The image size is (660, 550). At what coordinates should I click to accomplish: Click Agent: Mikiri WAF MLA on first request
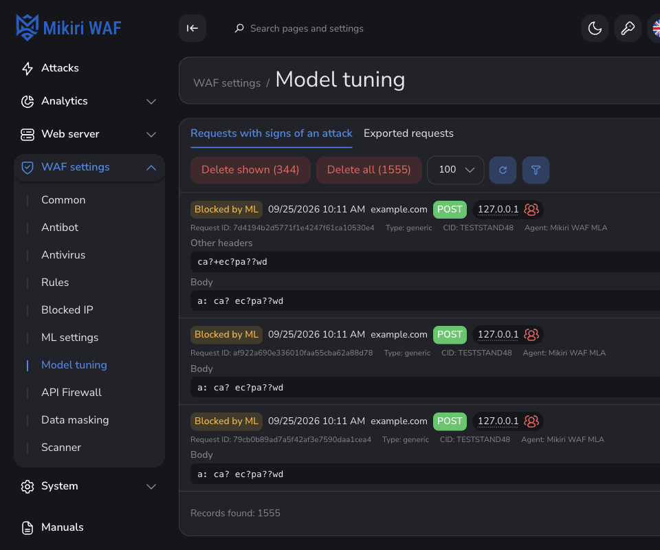click(566, 228)
